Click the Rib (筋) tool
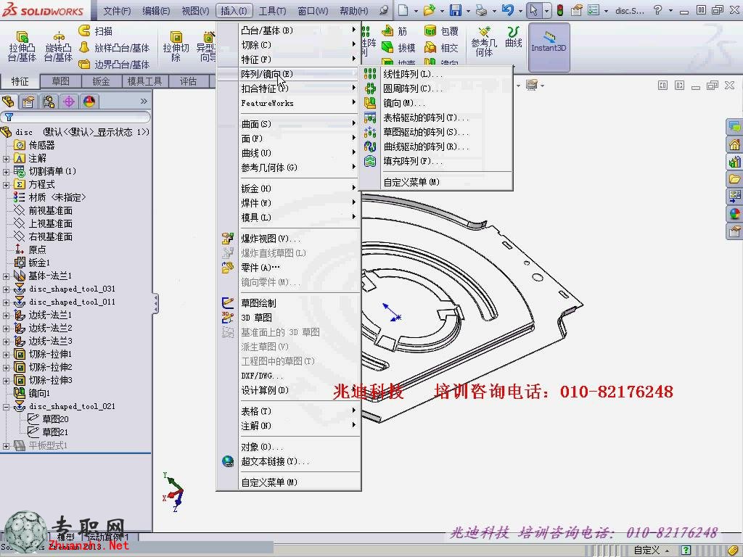The height and width of the screenshot is (557, 743). pos(394,31)
